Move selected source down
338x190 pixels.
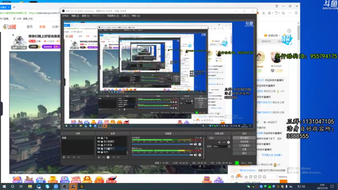pyautogui.click(x=118, y=157)
